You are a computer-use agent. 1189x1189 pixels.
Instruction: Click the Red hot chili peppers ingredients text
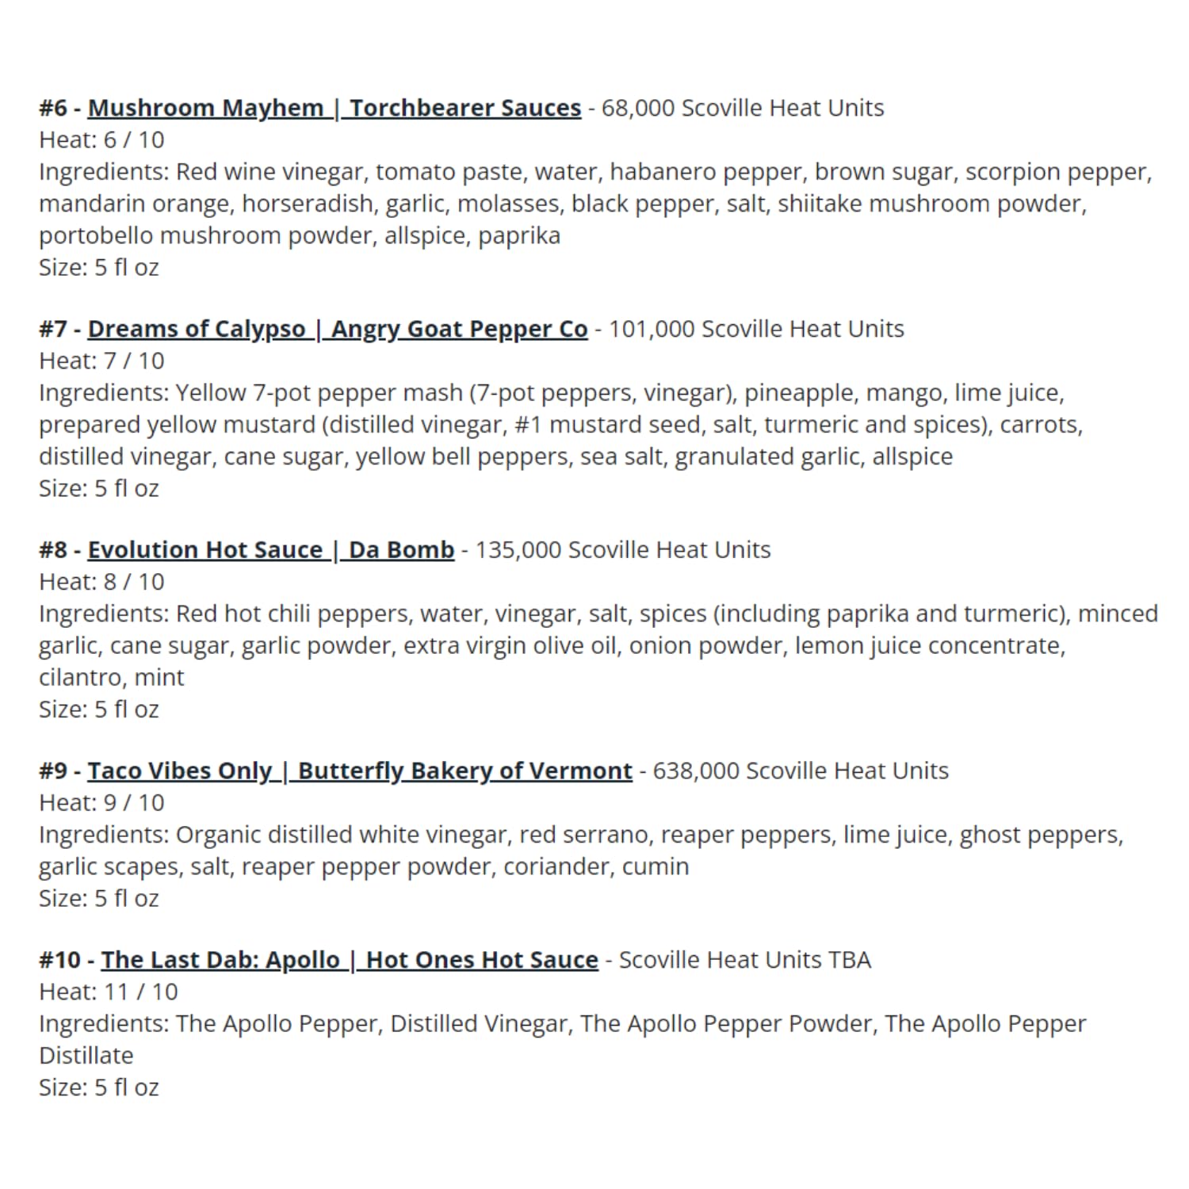coord(598,645)
